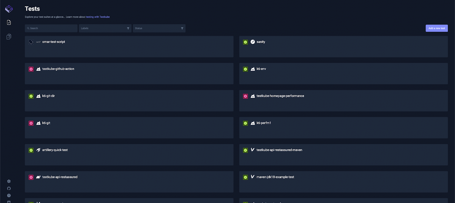
Task: Click the Postman type icon beside sanity
Action: click(253, 42)
